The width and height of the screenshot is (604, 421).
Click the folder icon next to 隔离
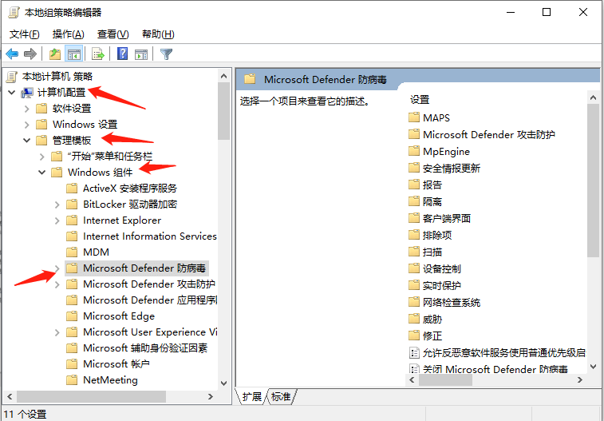point(414,201)
